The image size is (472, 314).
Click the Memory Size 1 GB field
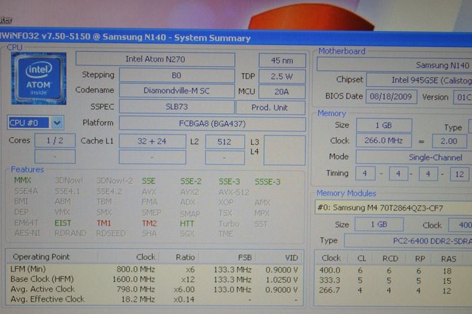384,125
